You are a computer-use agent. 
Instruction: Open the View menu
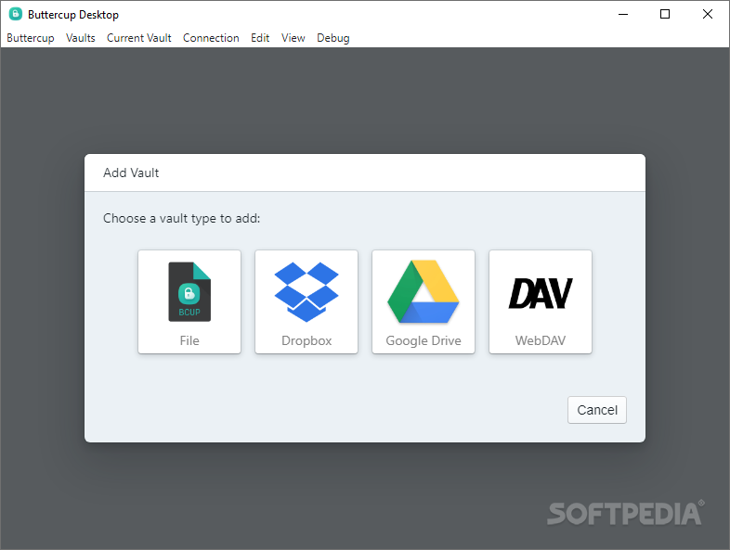coord(293,38)
